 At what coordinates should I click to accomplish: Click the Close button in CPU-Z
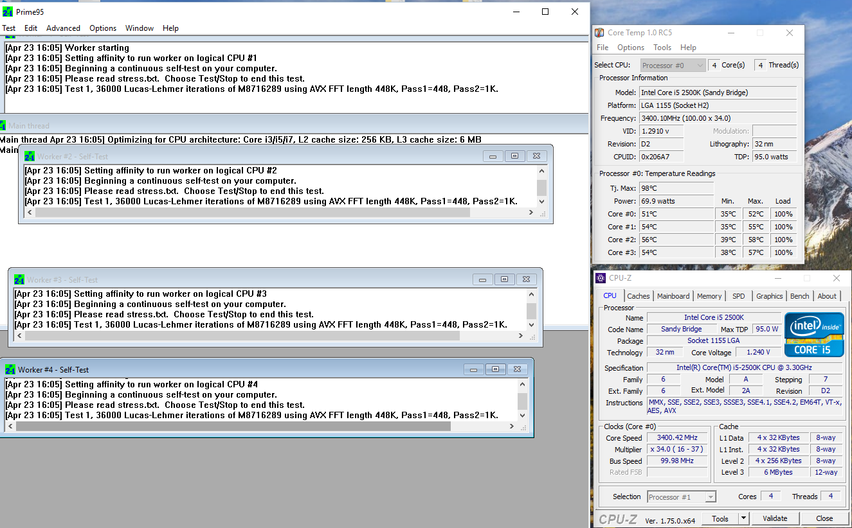pyautogui.click(x=824, y=518)
